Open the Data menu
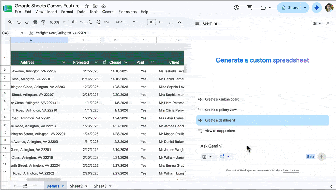This screenshot has height=190, width=336. coord(82,12)
